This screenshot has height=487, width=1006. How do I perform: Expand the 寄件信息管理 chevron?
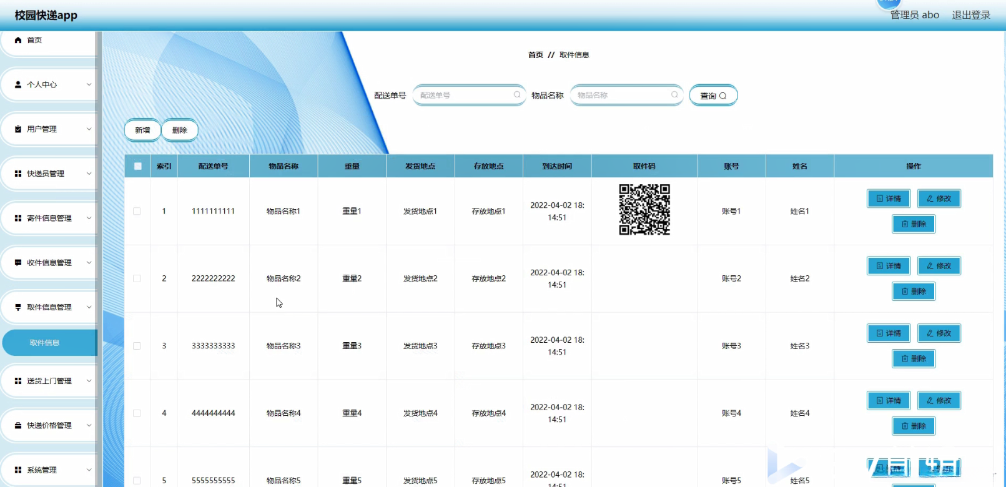coord(89,218)
